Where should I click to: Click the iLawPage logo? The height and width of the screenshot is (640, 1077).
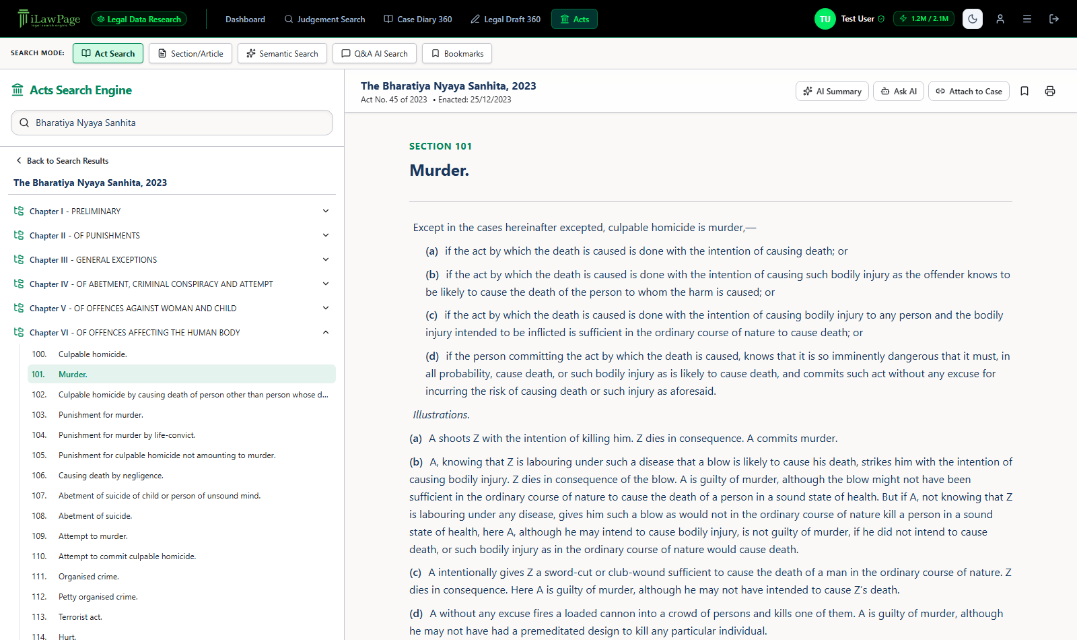pyautogui.click(x=48, y=19)
